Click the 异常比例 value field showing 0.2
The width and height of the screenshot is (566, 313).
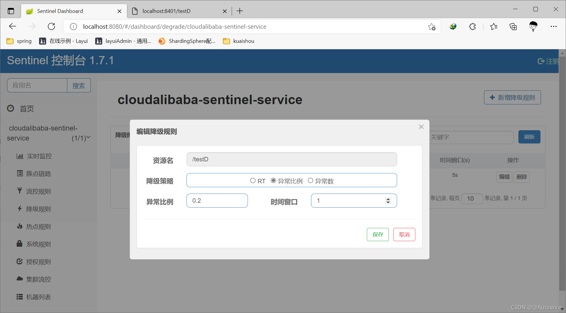pyautogui.click(x=217, y=201)
